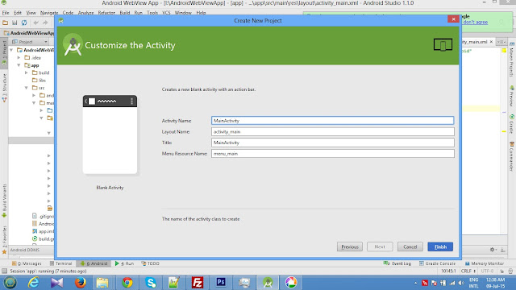Open the Project view dropdown

(30, 42)
